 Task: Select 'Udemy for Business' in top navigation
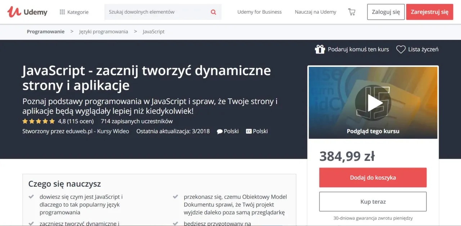click(259, 12)
